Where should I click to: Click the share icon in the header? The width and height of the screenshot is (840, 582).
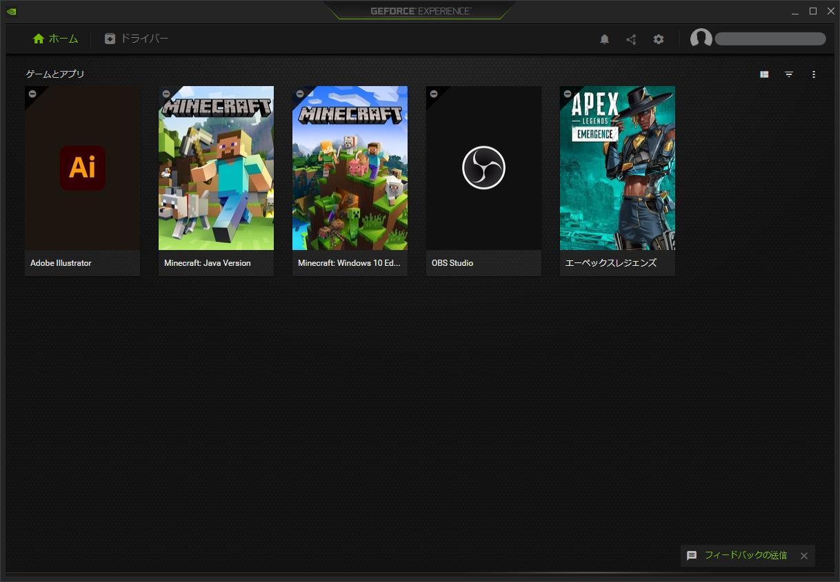(631, 39)
